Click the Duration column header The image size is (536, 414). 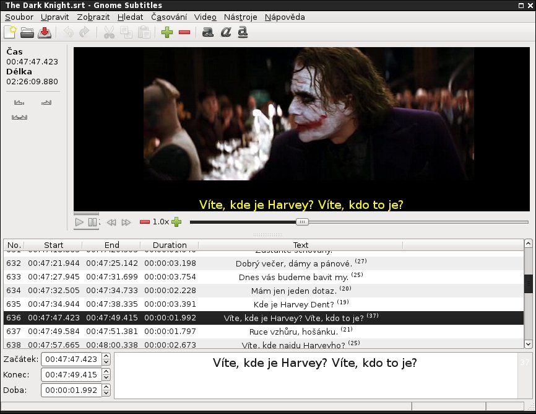pyautogui.click(x=170, y=245)
